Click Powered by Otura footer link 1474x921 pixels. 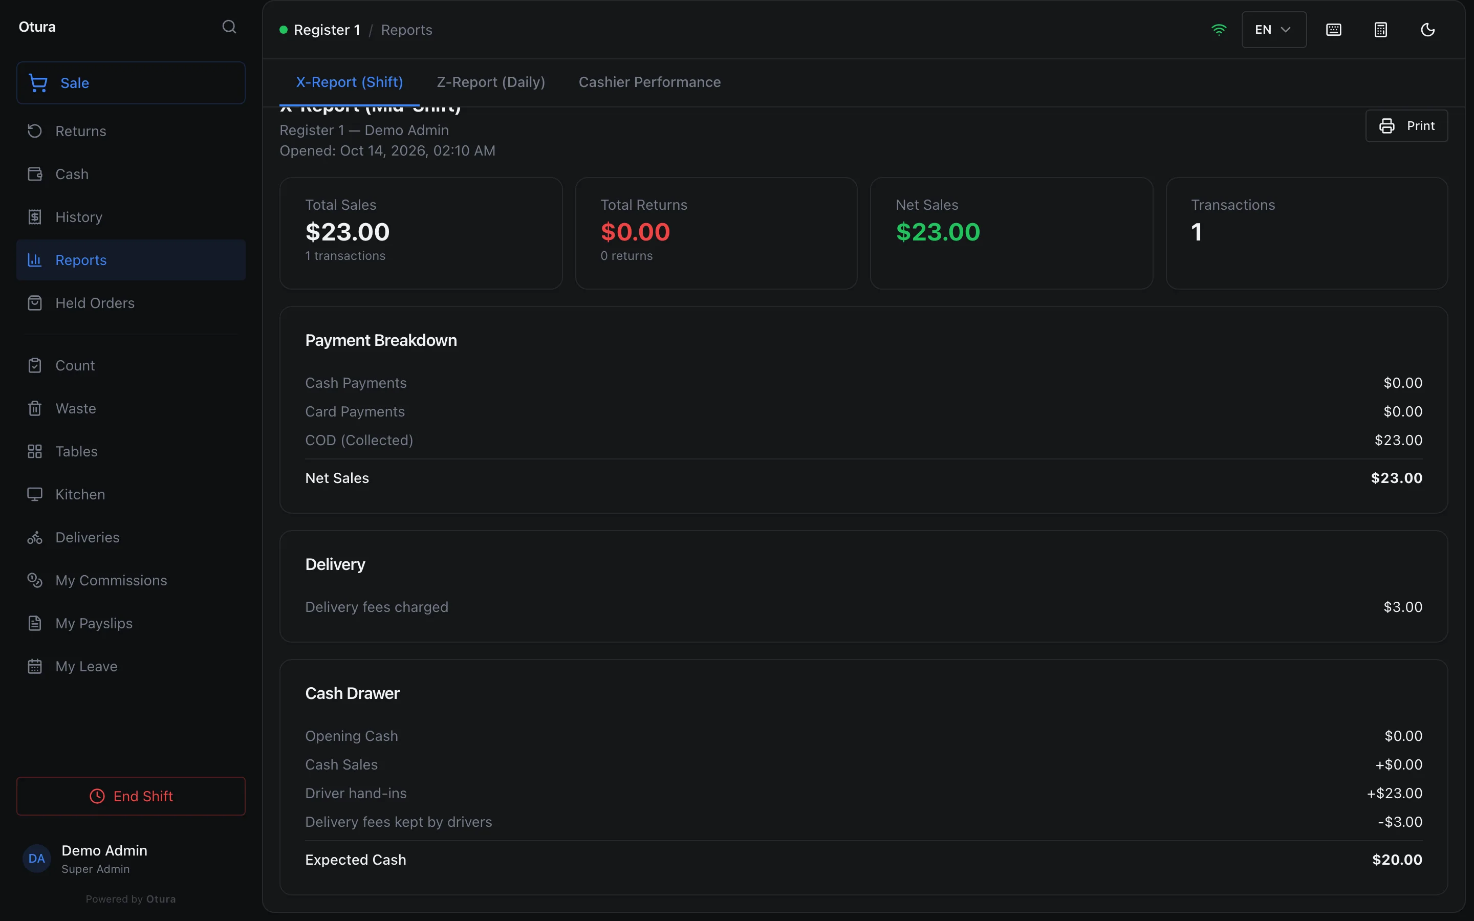click(x=131, y=898)
